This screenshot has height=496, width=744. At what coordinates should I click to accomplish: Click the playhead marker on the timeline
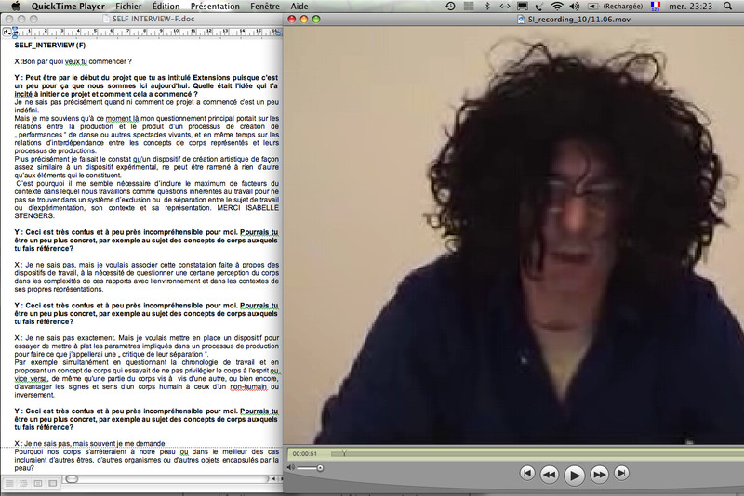pos(345,453)
